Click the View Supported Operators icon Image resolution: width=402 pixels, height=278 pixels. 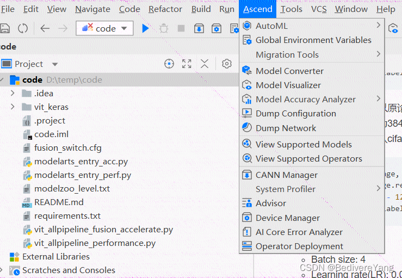[x=247, y=158]
